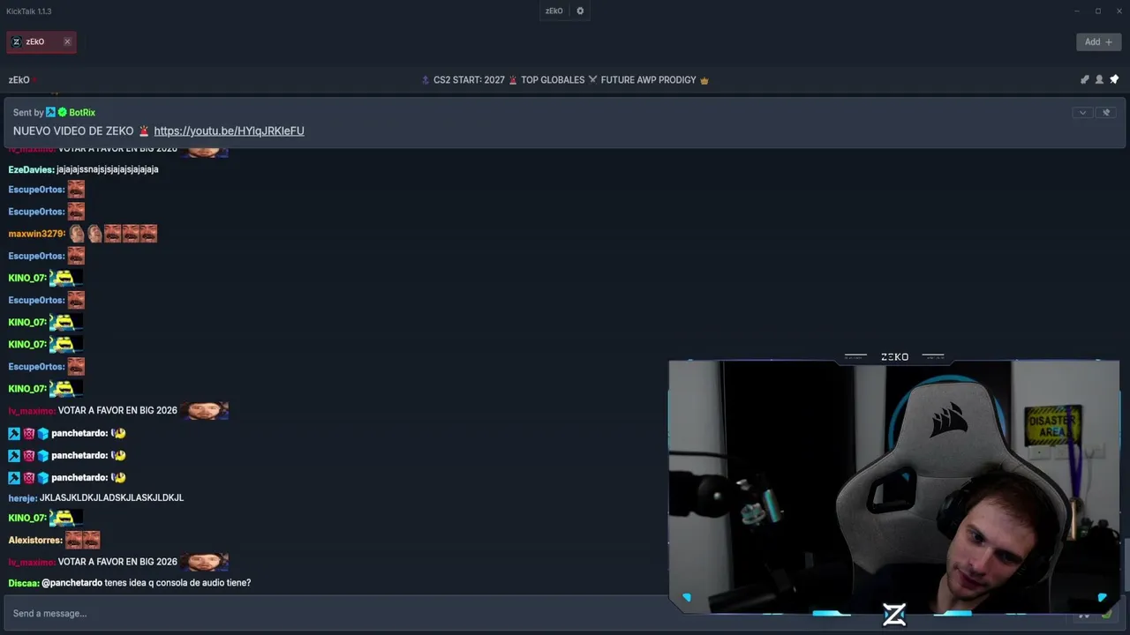Viewport: 1130px width, 635px height.
Task: Unpin the pinned message with the crossed pin
Action: pos(1106,113)
